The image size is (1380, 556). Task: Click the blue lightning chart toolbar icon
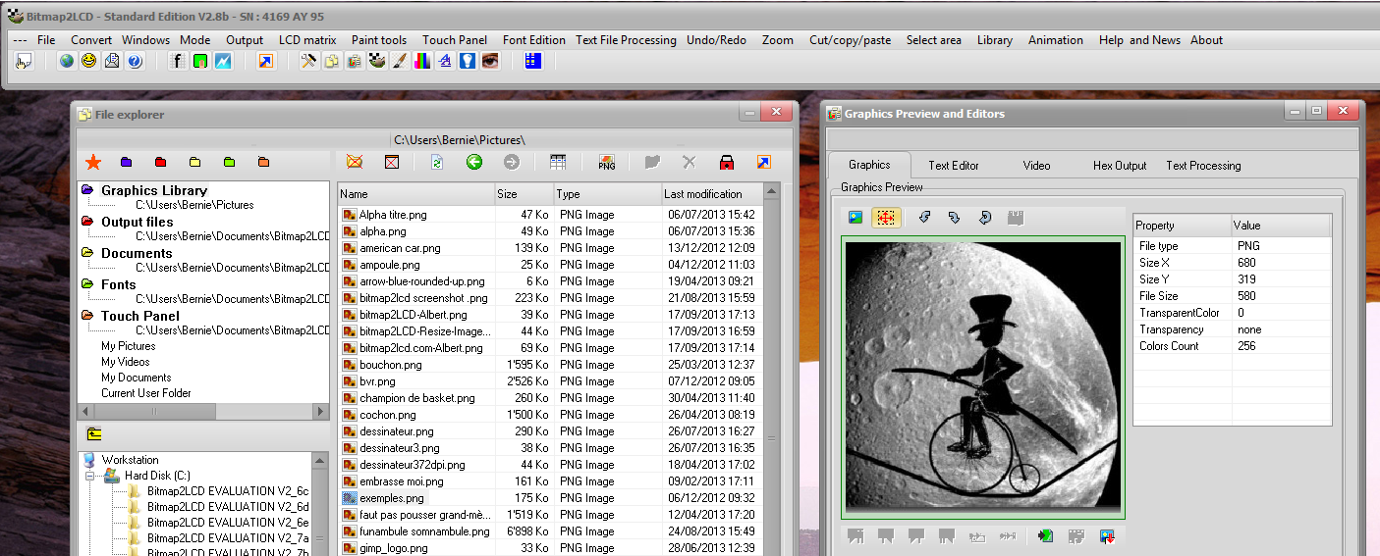click(223, 62)
